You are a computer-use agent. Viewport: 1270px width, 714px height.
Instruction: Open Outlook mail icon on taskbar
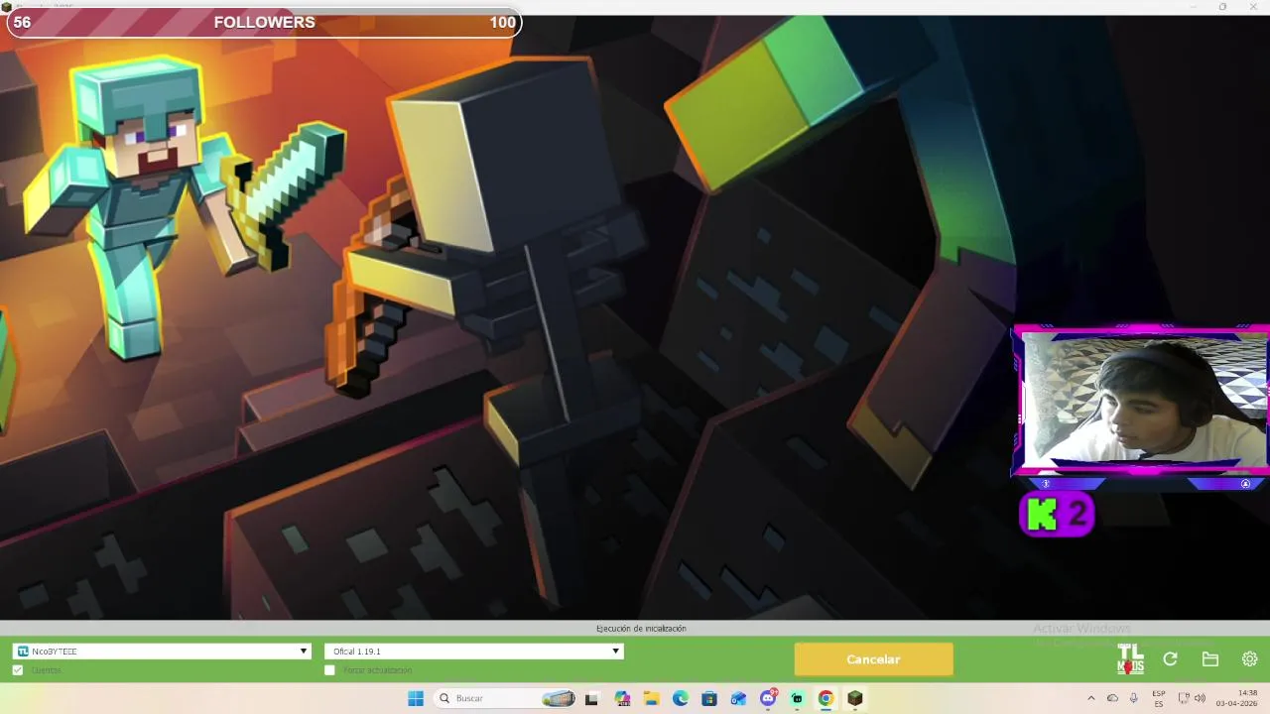pos(738,698)
